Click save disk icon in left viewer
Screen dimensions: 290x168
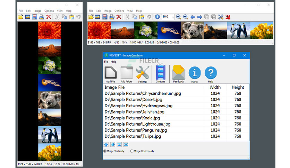[x=35, y=17]
